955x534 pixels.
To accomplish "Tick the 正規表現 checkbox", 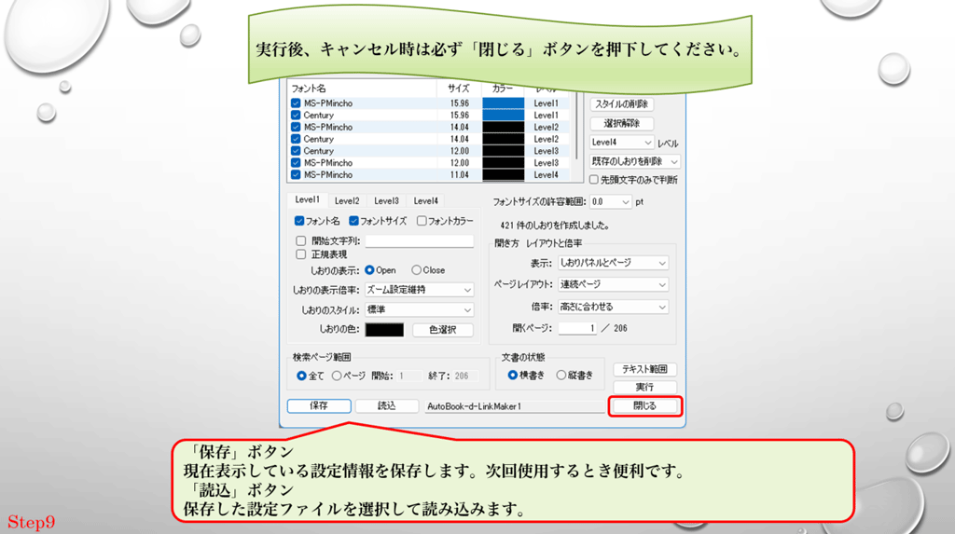I will (x=300, y=253).
